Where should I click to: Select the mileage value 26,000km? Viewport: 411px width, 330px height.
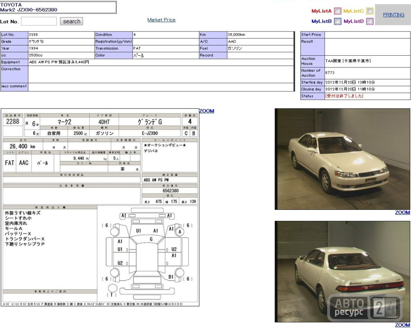pos(236,34)
